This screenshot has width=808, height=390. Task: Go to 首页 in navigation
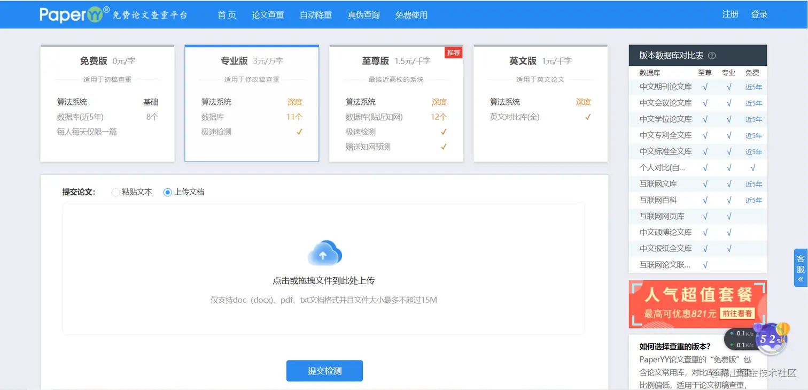point(227,15)
